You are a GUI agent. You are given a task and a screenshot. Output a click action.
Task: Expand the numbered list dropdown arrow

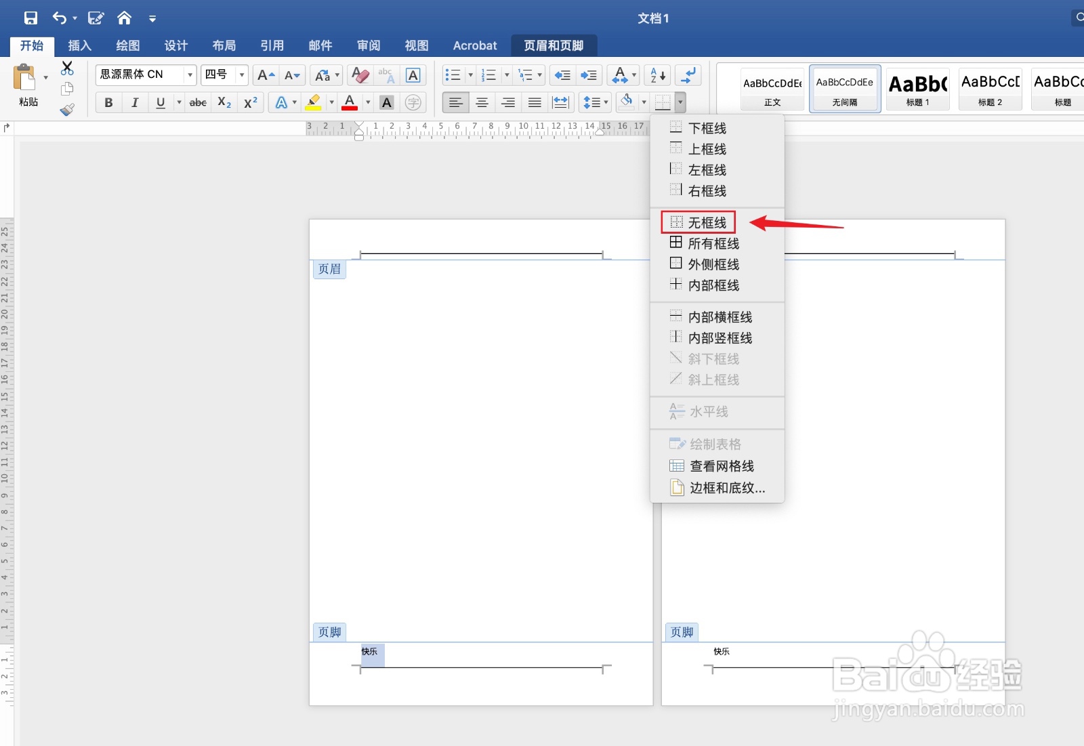(x=506, y=75)
